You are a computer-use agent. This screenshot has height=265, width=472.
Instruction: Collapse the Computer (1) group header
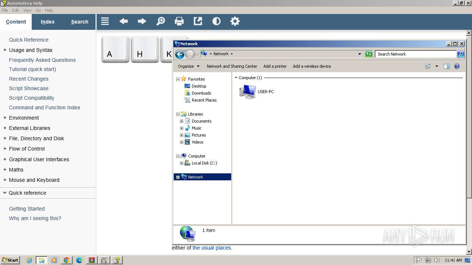tap(236, 78)
